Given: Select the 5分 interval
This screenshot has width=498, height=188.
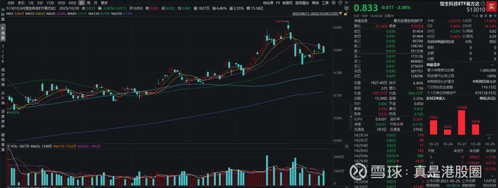Looking at the screenshot, I should click(40, 3).
